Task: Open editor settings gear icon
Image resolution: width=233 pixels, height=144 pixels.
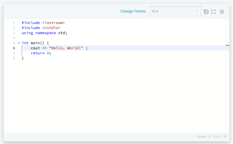Action: (222, 12)
